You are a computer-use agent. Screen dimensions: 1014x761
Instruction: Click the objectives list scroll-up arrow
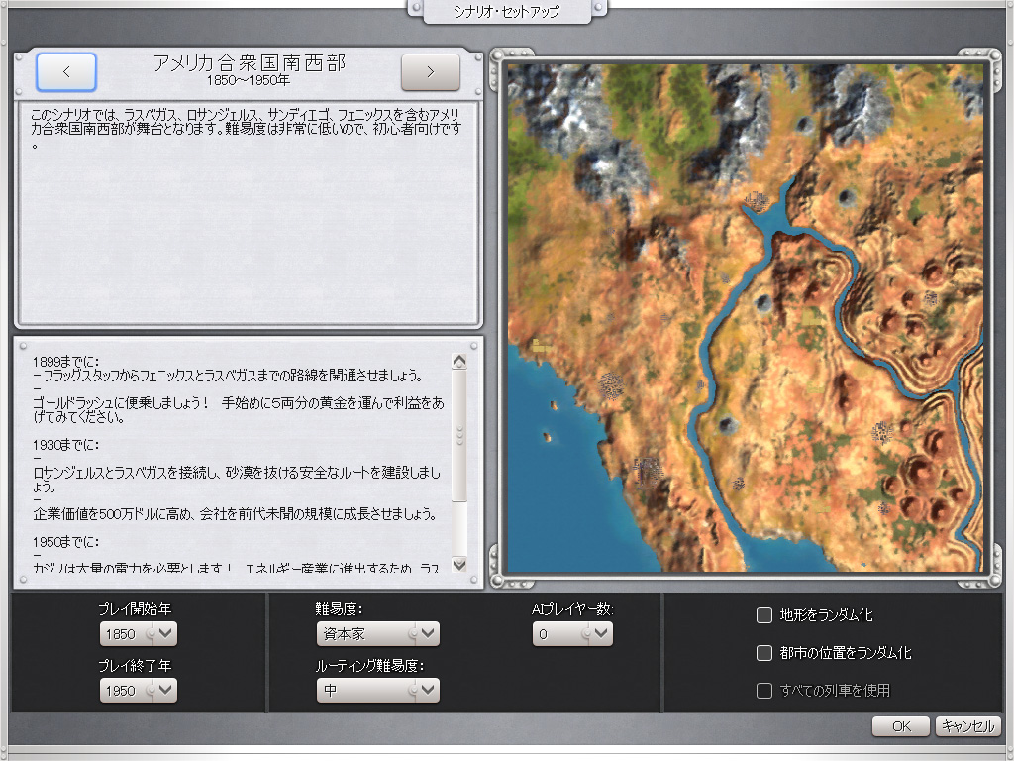pyautogui.click(x=459, y=361)
